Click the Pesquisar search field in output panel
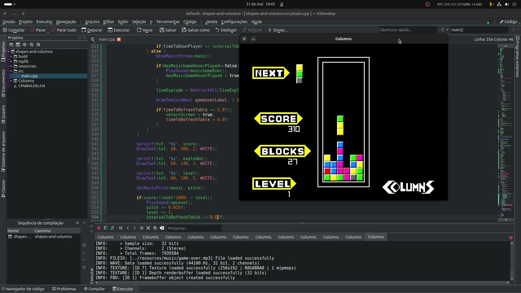This screenshot has height=293, width=521. pos(194,228)
